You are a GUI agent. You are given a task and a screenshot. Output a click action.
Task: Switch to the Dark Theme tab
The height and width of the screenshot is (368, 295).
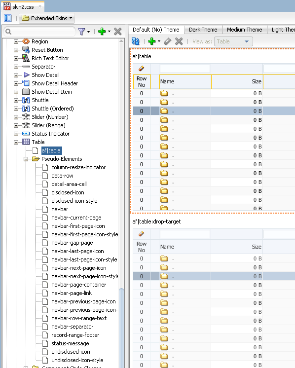tap(203, 30)
